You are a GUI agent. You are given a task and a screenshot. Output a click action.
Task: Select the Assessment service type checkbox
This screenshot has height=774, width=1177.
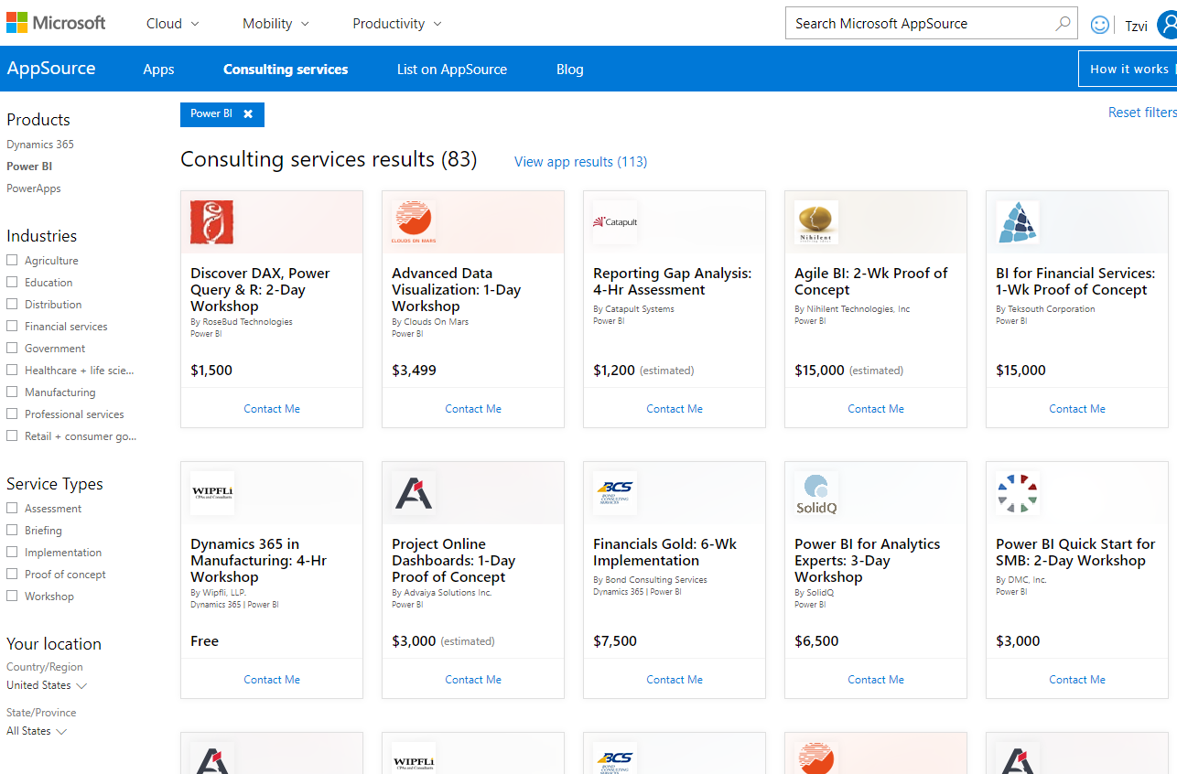[12, 508]
